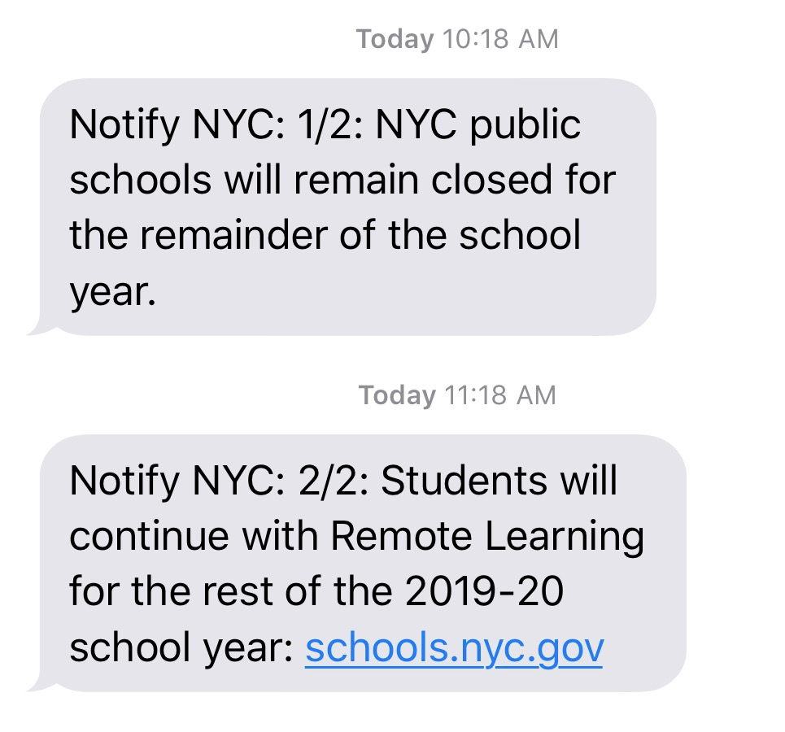Click the word "Students" in the second message
The height and width of the screenshot is (732, 785).
pos(464,481)
